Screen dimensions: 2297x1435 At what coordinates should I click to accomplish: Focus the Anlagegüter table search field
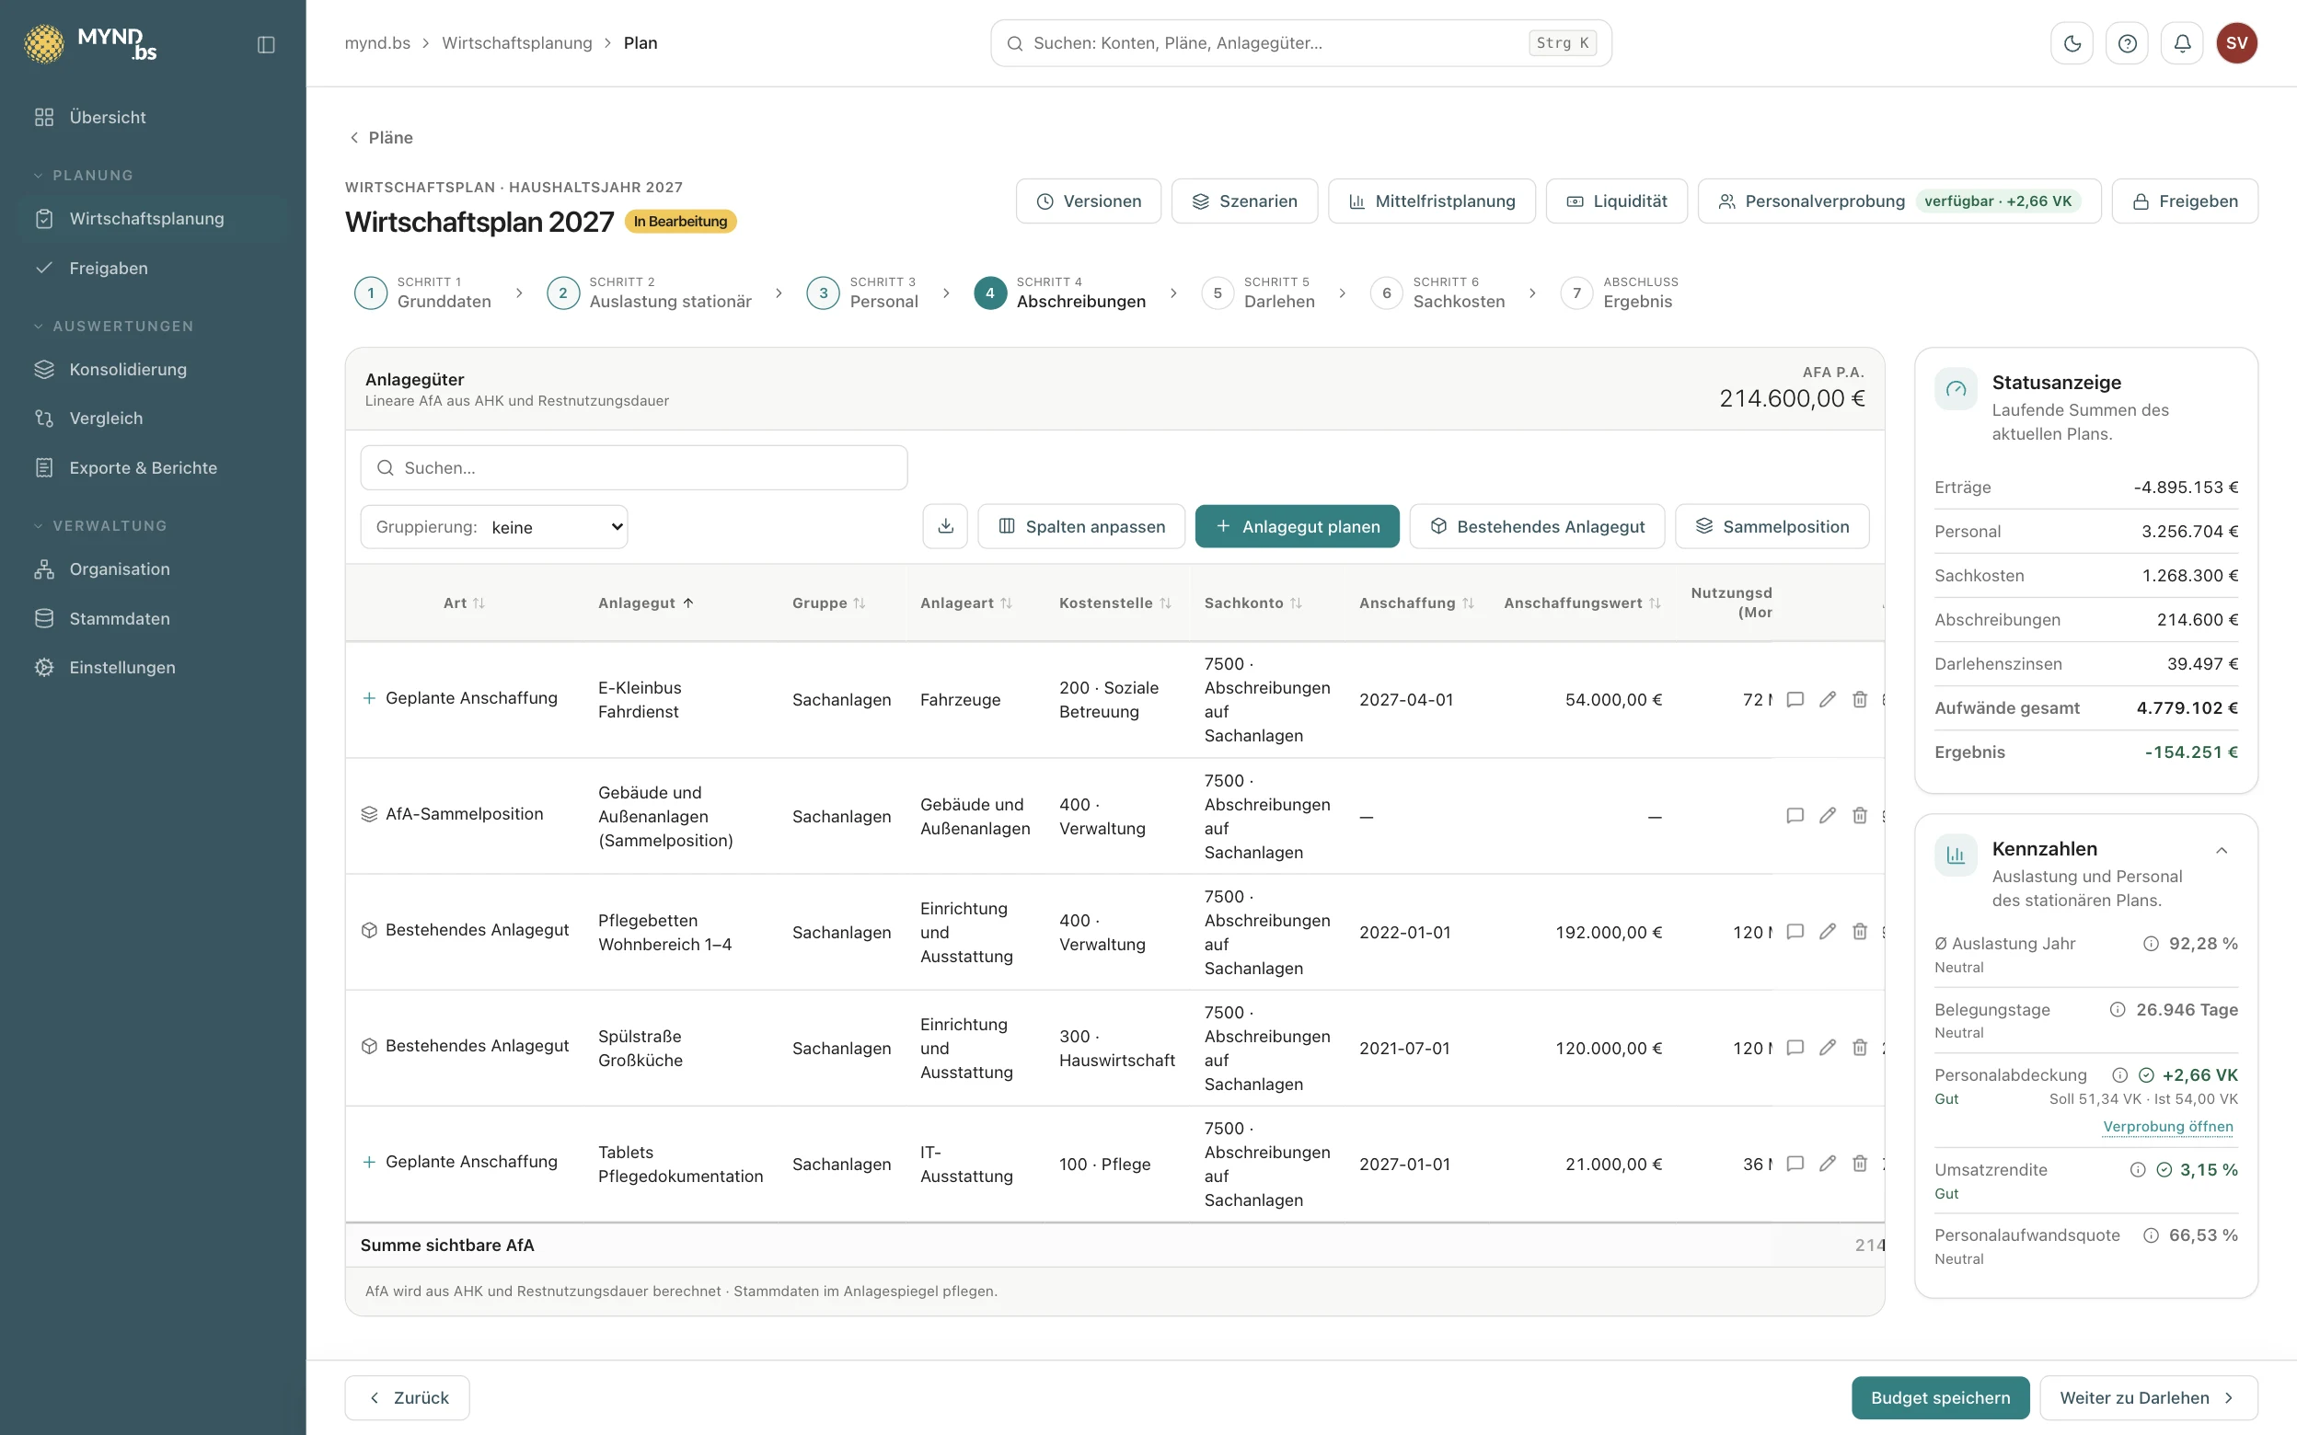(x=633, y=468)
